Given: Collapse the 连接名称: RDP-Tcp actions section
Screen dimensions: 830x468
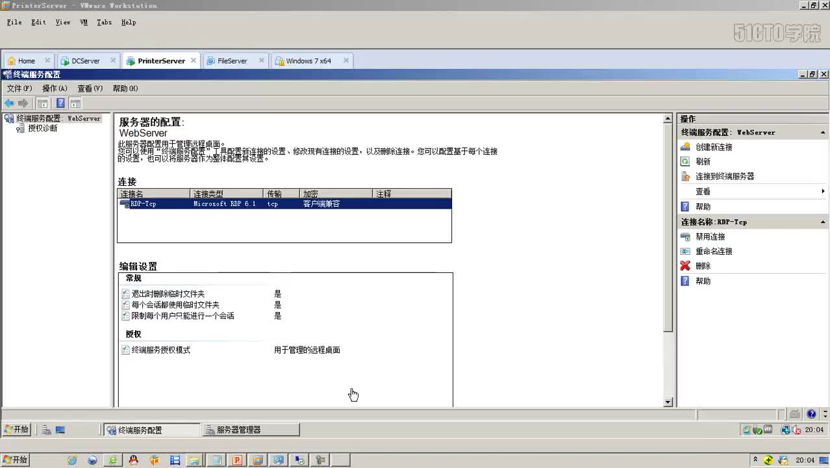Looking at the screenshot, I should tap(822, 222).
